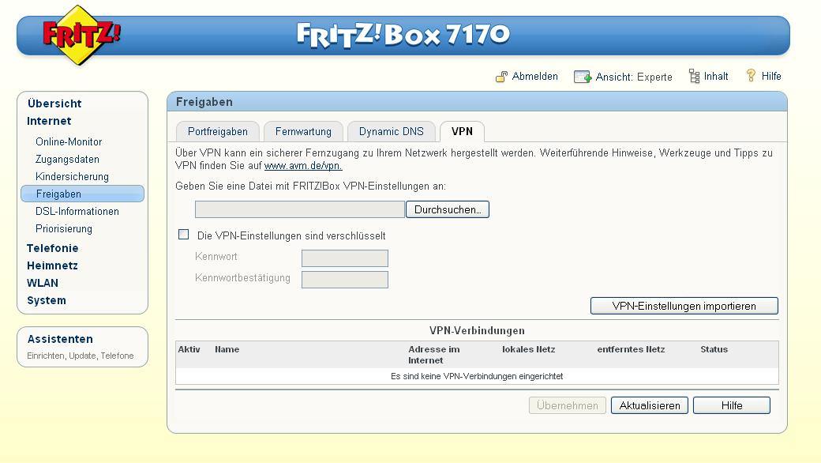
Task: Switch to Fernwartung tab
Action: click(303, 131)
